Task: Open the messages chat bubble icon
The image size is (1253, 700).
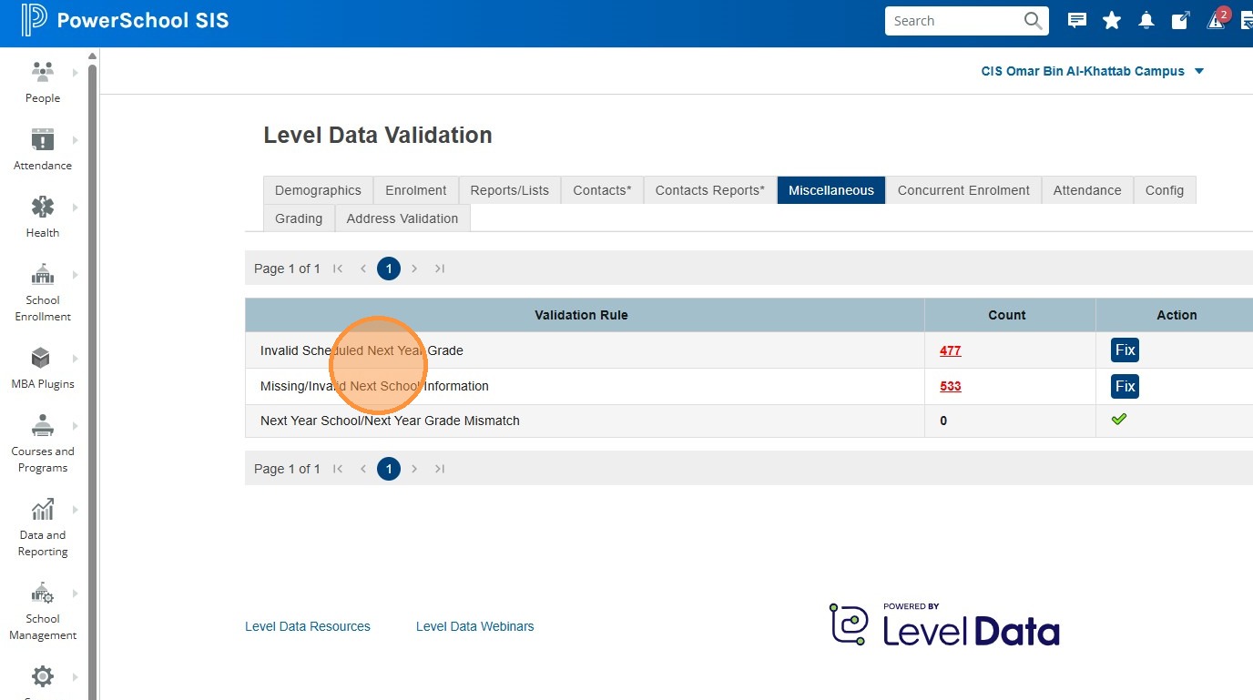Action: click(x=1077, y=21)
